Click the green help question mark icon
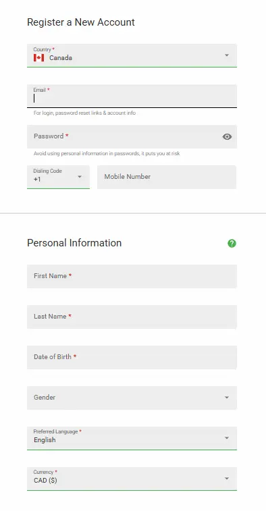The height and width of the screenshot is (511, 266). tap(232, 243)
